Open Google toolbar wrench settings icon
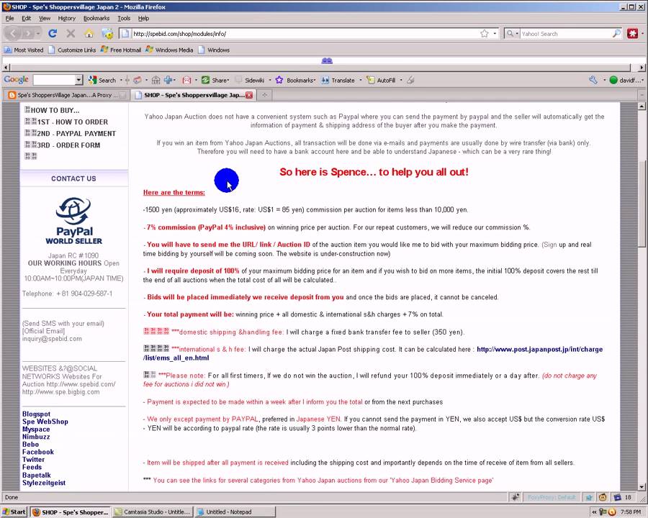Viewport: 648px width, 518px height. pos(593,80)
